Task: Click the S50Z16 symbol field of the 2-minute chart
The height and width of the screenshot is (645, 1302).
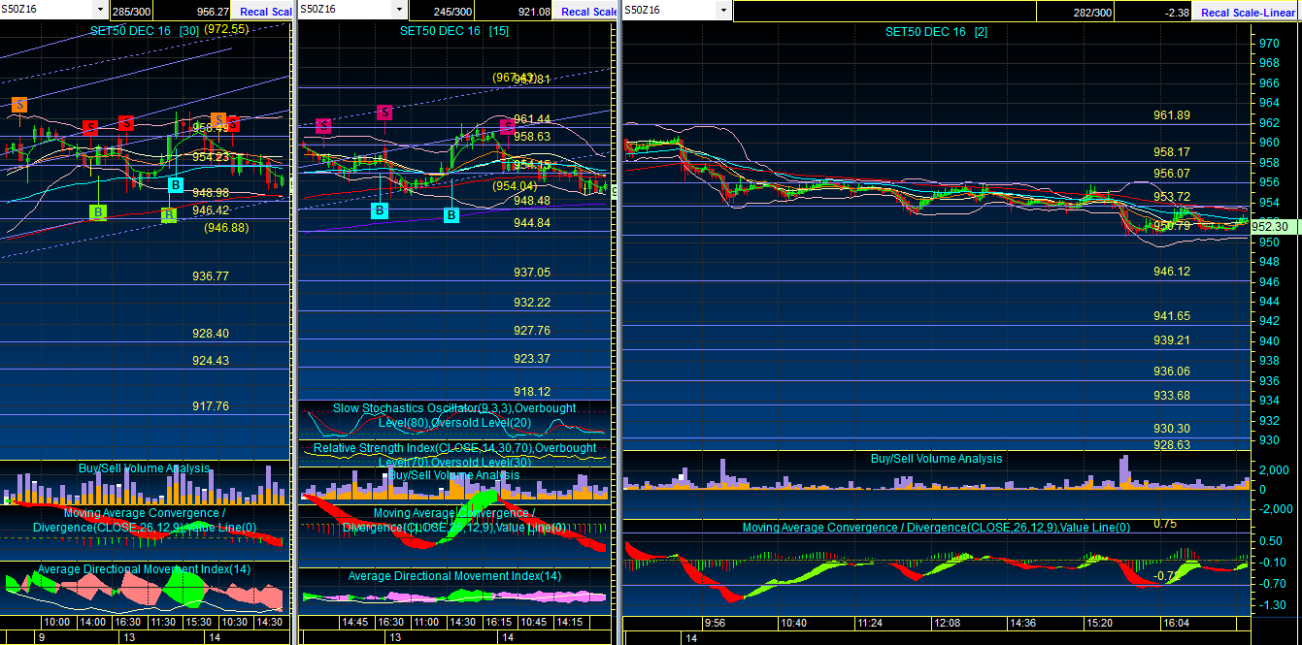Action: tap(669, 10)
